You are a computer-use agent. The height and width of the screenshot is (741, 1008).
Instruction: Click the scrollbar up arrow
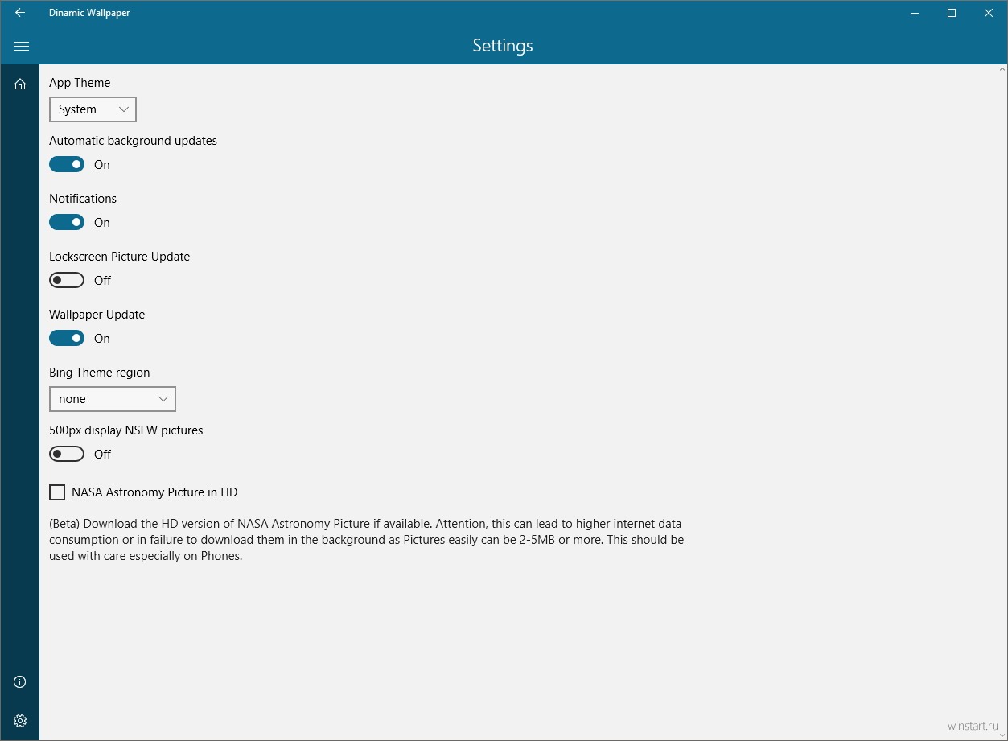[1002, 69]
